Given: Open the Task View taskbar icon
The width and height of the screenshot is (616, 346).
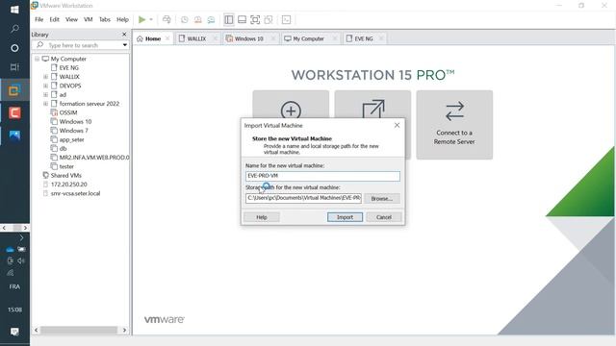Looking at the screenshot, I should pyautogui.click(x=14, y=67).
